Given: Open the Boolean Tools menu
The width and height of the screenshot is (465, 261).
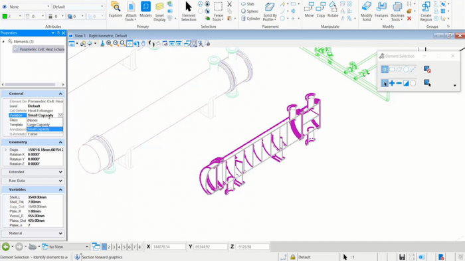Looking at the screenshot, I should click(397, 11).
